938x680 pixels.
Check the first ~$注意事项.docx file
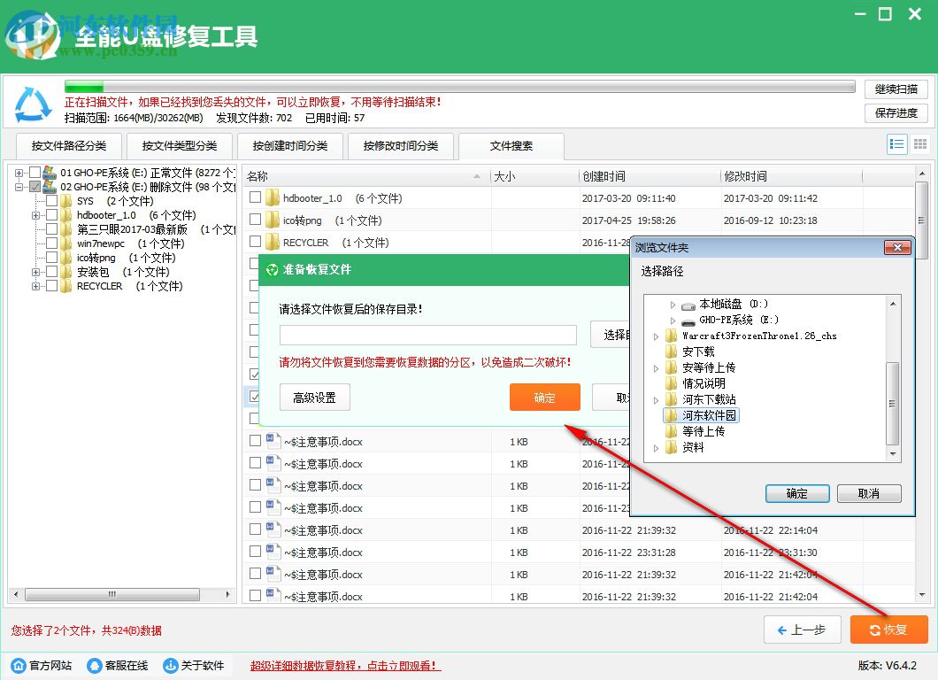coord(256,441)
